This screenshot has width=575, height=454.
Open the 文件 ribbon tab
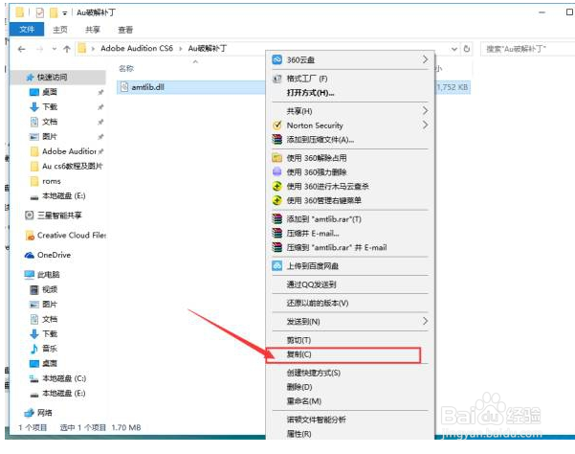click(27, 30)
